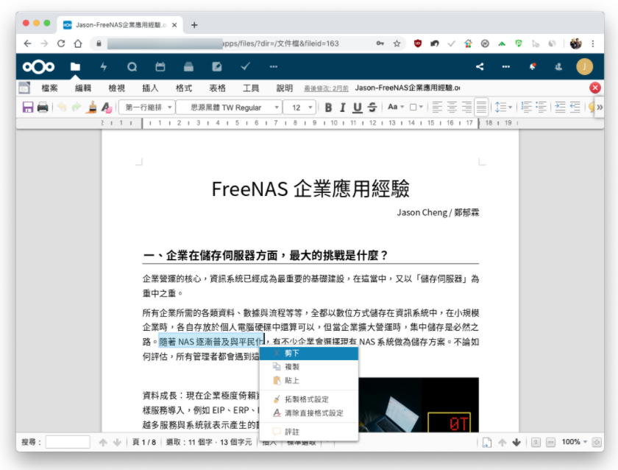The width and height of the screenshot is (618, 470).
Task: Open the paragraph style dropdown 第一行縮排
Action: (147, 108)
